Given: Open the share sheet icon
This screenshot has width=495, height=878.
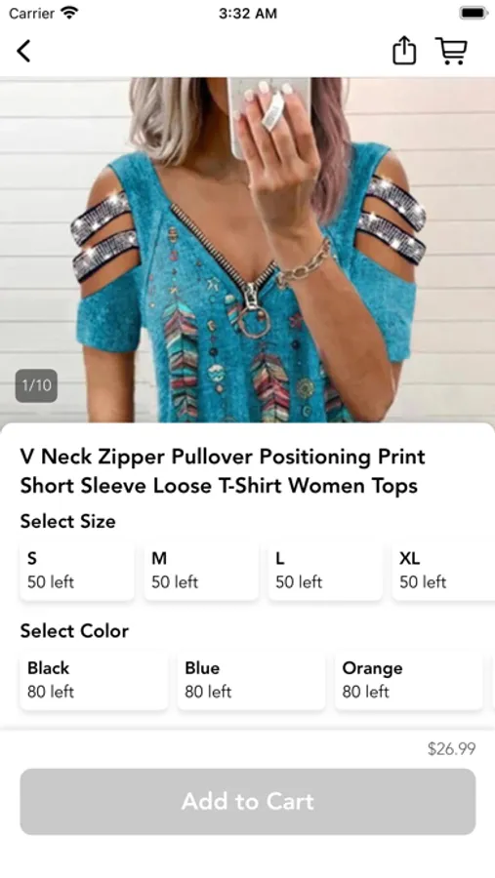Looking at the screenshot, I should (x=403, y=51).
